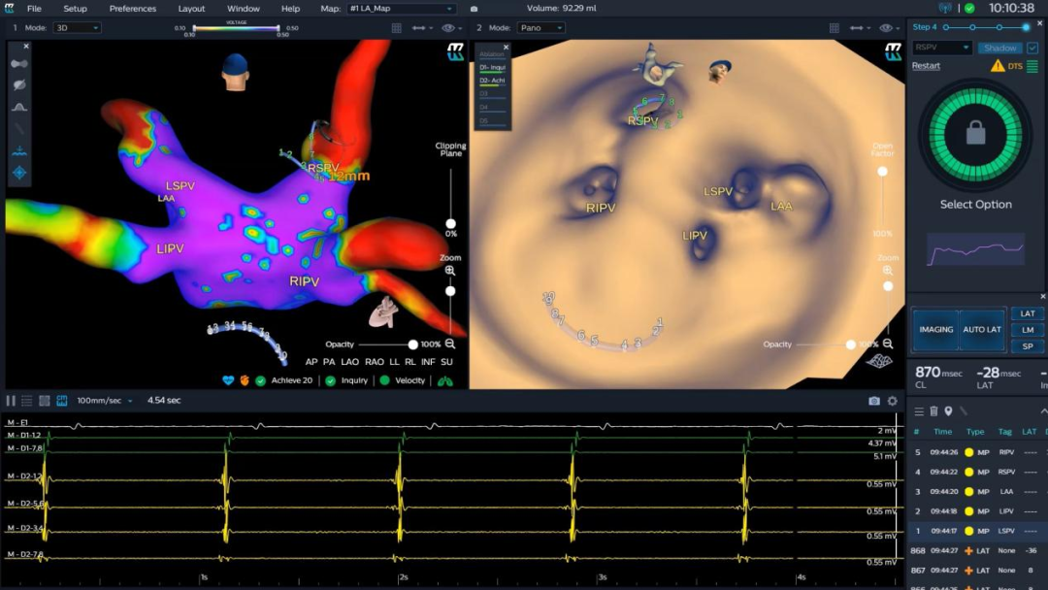
Task: Open signal settings gear icon
Action: [x=892, y=401]
